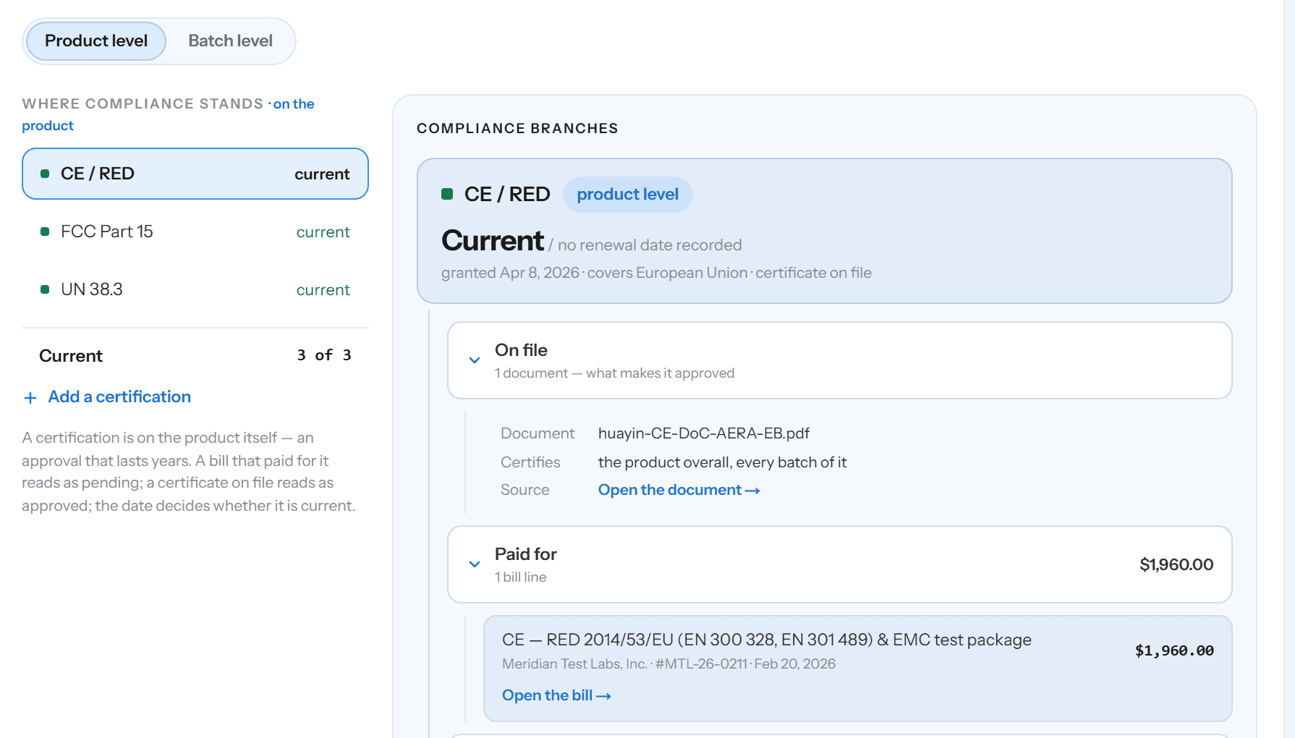Click the Add a certification link

(119, 397)
